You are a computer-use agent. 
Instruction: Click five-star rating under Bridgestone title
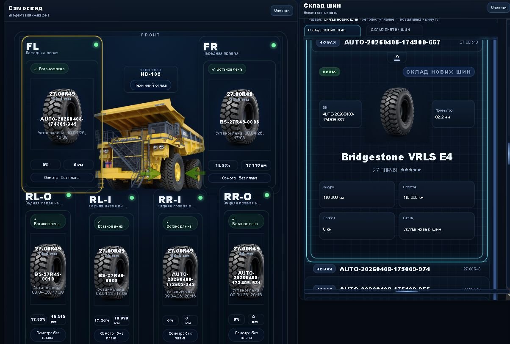click(x=411, y=170)
